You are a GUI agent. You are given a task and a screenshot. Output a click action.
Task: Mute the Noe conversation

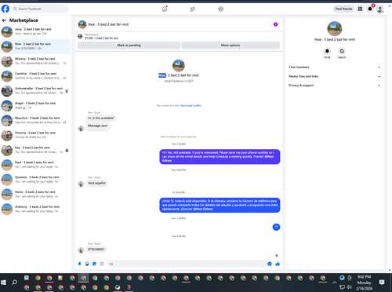coord(327,51)
